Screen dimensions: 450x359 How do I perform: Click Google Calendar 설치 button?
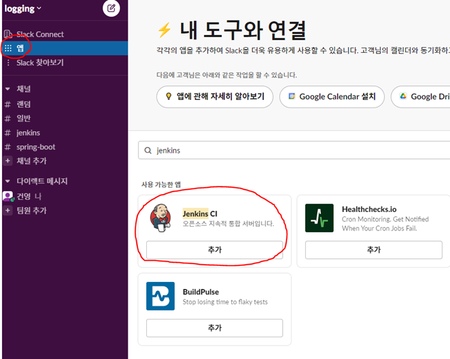point(332,97)
